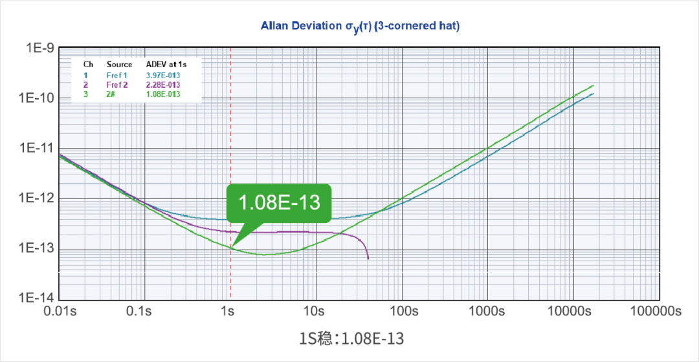Click the green 1.08E-13 callout bubble
This screenshot has width=699, height=362.
[x=279, y=202]
